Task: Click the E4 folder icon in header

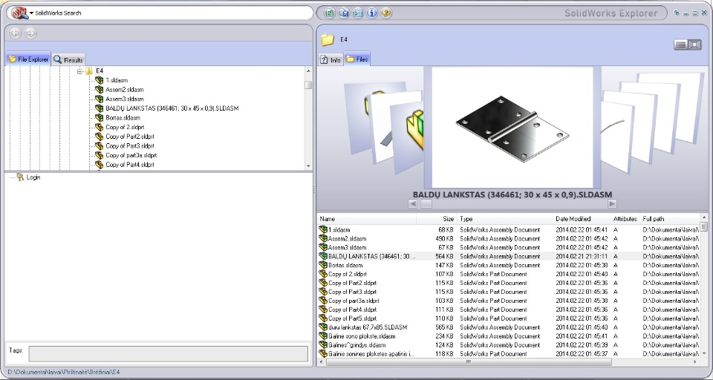Action: [x=328, y=40]
